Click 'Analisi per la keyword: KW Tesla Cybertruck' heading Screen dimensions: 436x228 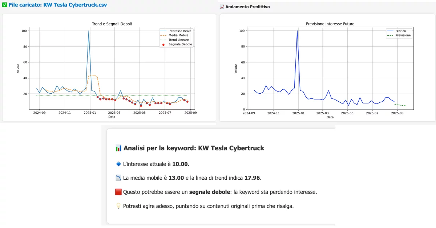(194, 148)
